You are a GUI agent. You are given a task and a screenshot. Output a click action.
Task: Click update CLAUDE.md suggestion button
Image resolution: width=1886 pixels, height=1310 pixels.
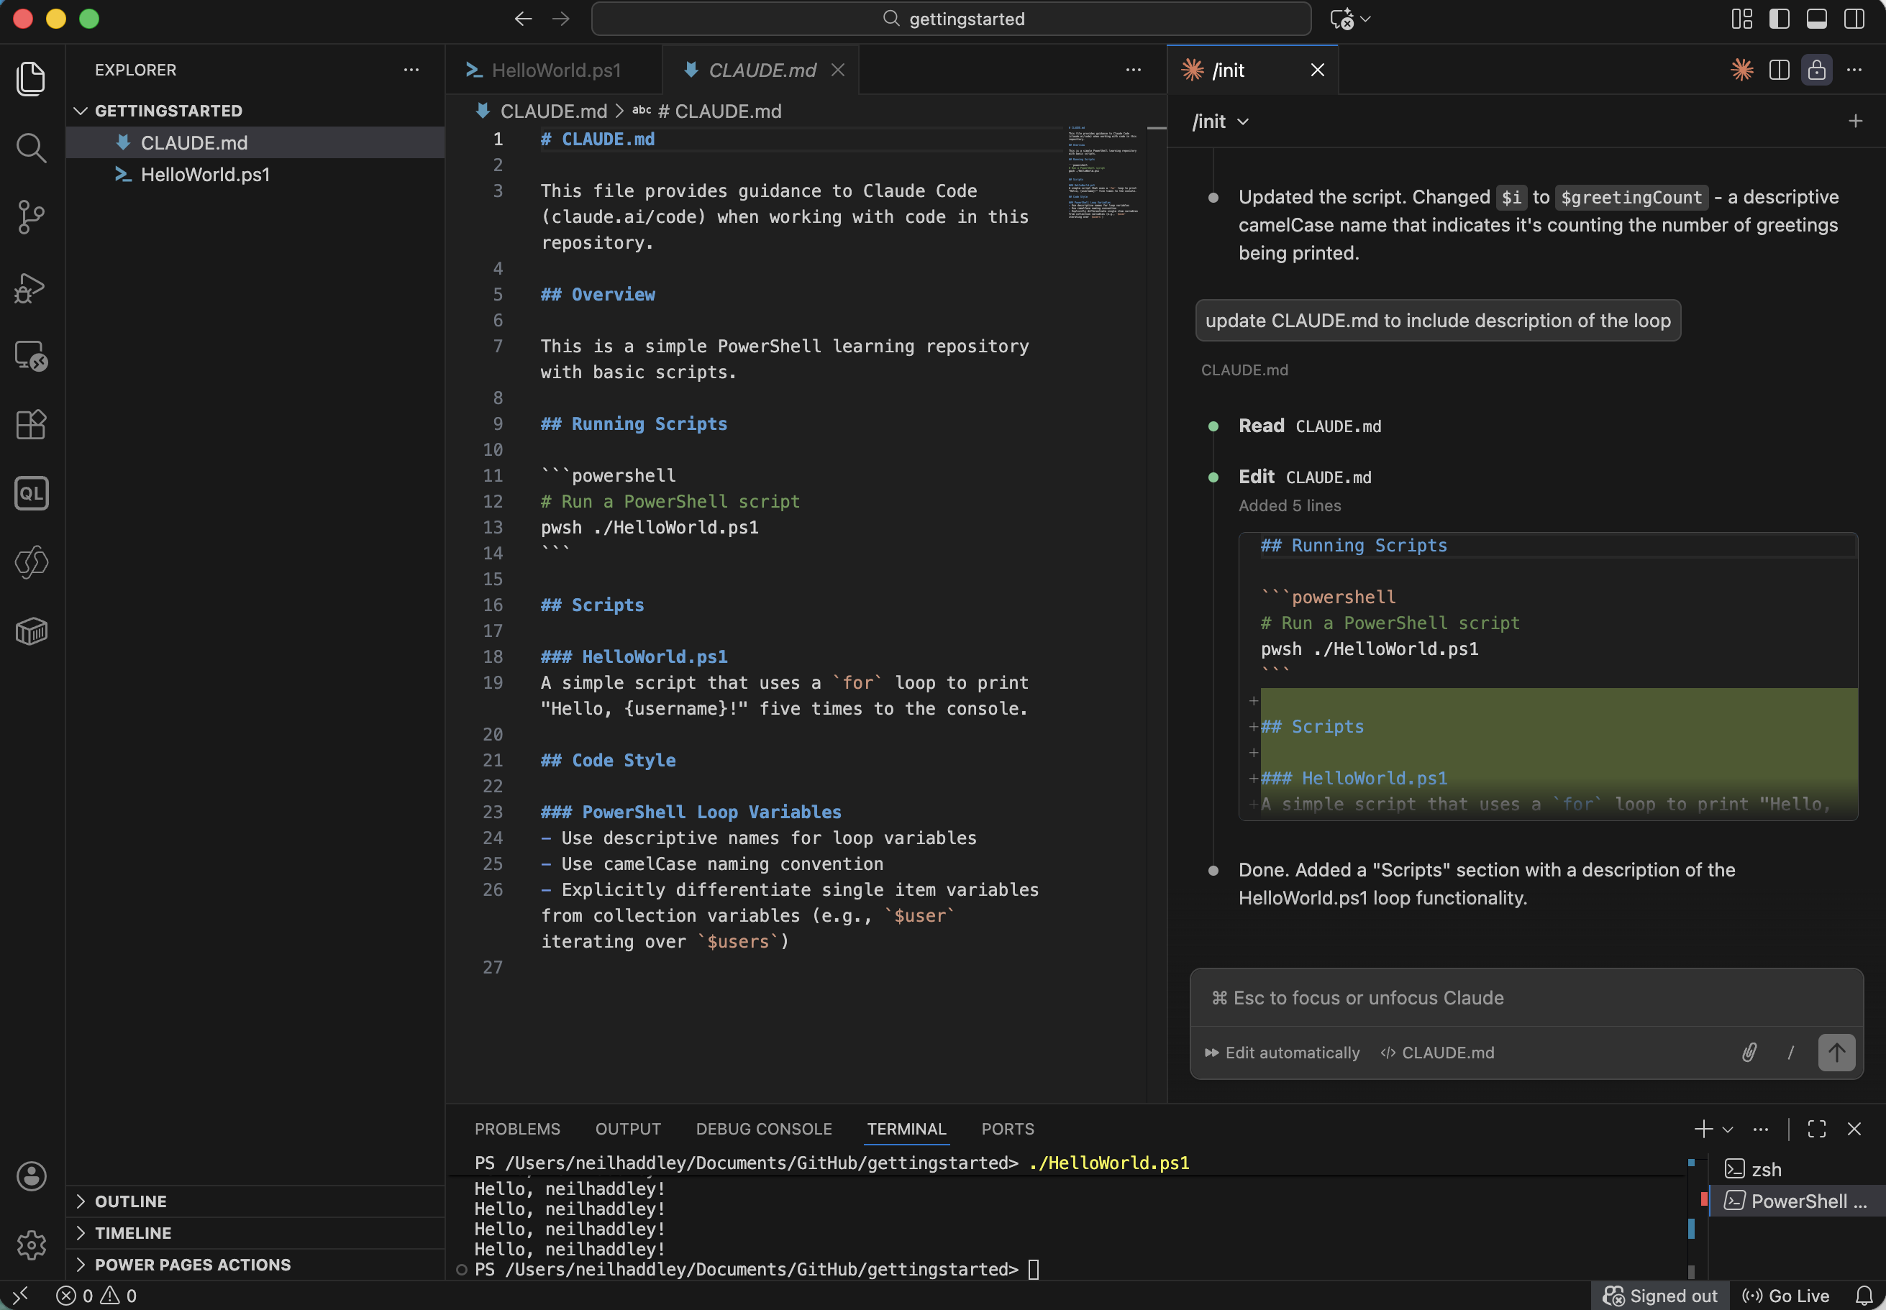(x=1436, y=320)
